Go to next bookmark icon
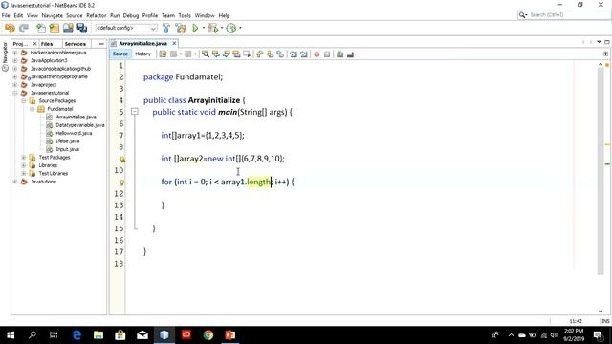612x344 pixels. tap(270, 54)
